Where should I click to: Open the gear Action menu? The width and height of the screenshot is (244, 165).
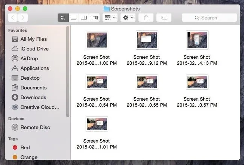pyautogui.click(x=128, y=18)
